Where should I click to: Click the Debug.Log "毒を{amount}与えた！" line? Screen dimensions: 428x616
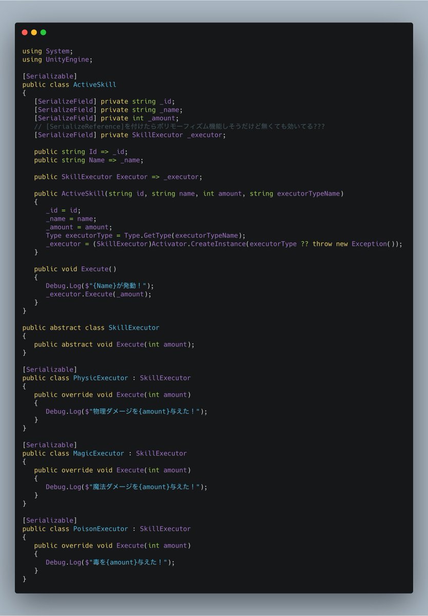[x=110, y=563]
